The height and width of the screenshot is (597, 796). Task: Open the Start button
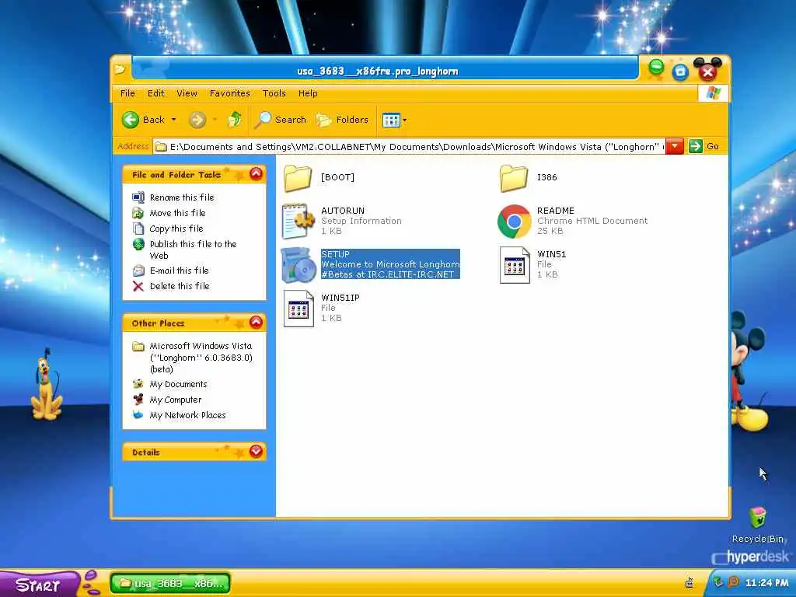40,584
